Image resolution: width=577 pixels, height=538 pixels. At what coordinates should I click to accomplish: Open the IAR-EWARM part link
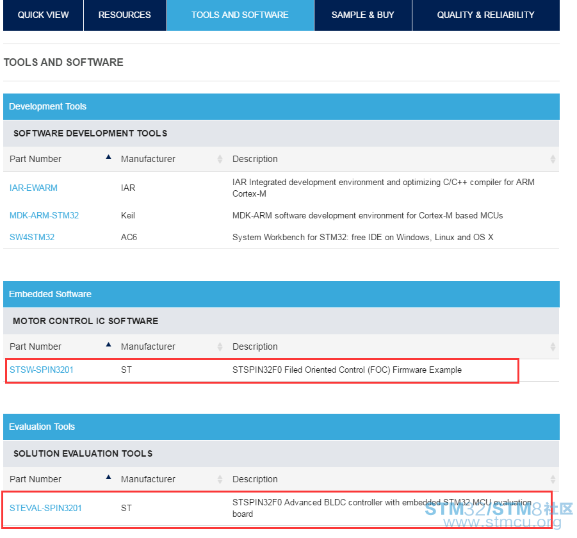33,188
